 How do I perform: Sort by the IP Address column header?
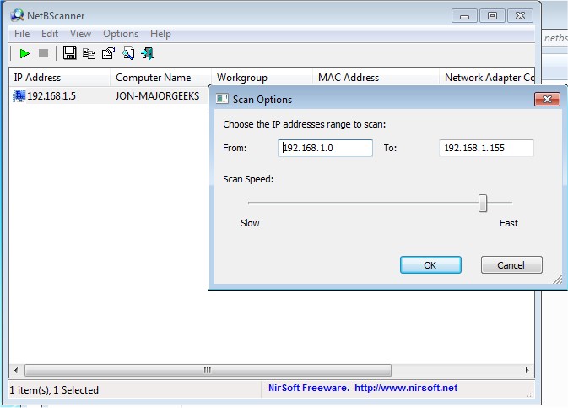point(59,77)
